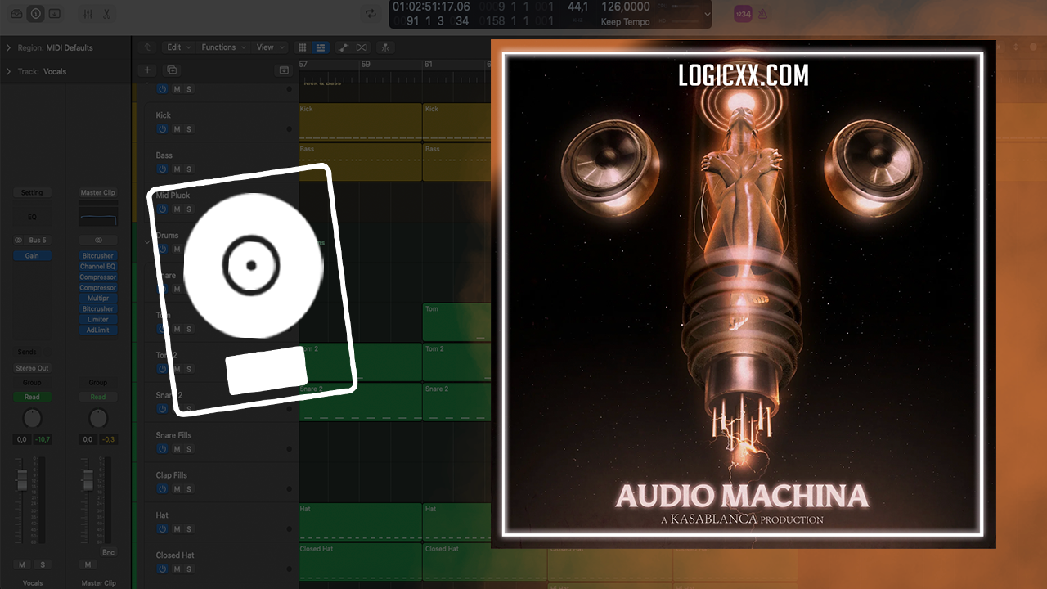Mute the Kick track

point(177,129)
